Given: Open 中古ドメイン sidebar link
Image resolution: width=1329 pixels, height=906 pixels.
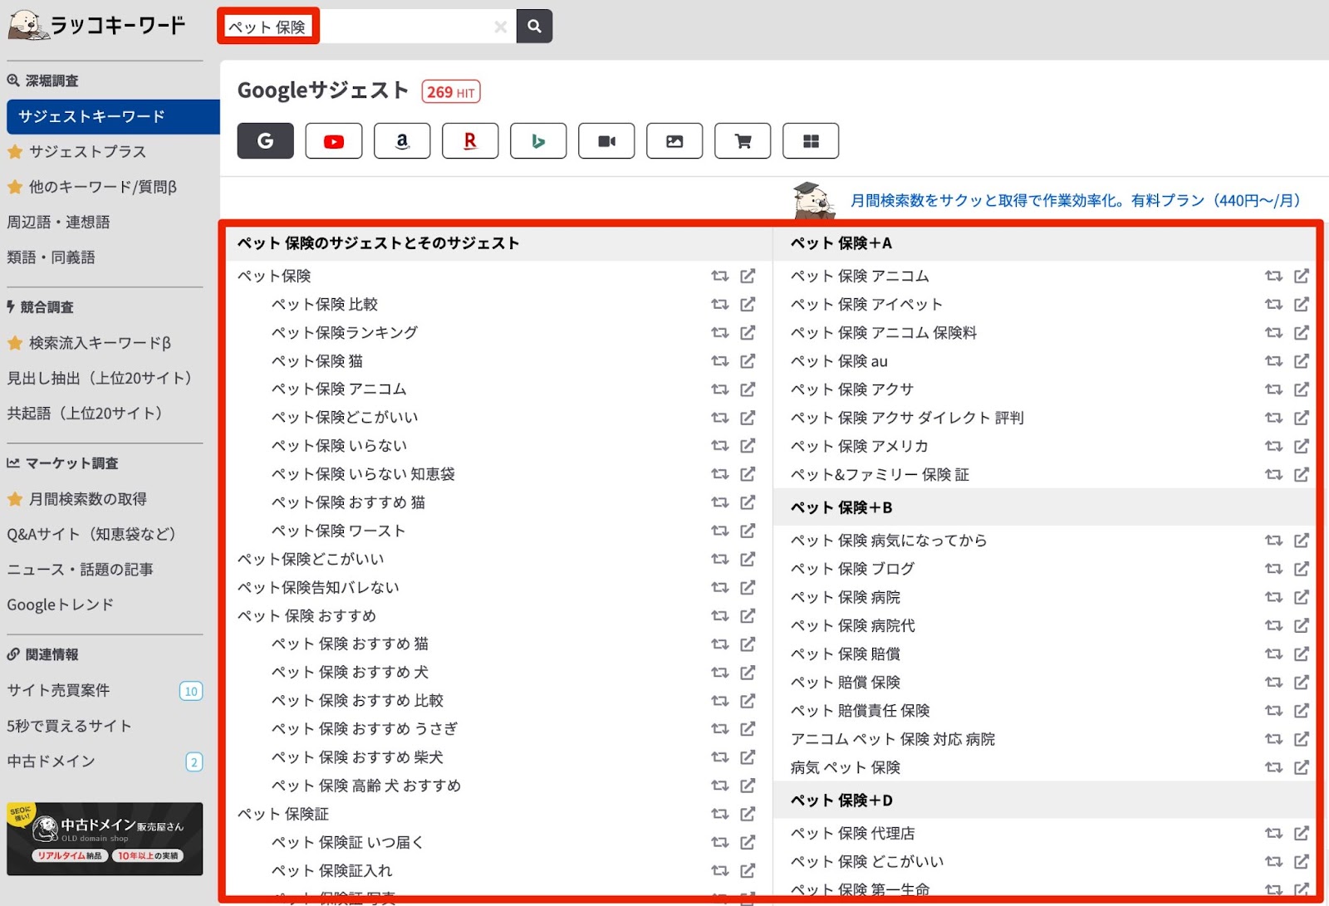Looking at the screenshot, I should click(x=51, y=761).
